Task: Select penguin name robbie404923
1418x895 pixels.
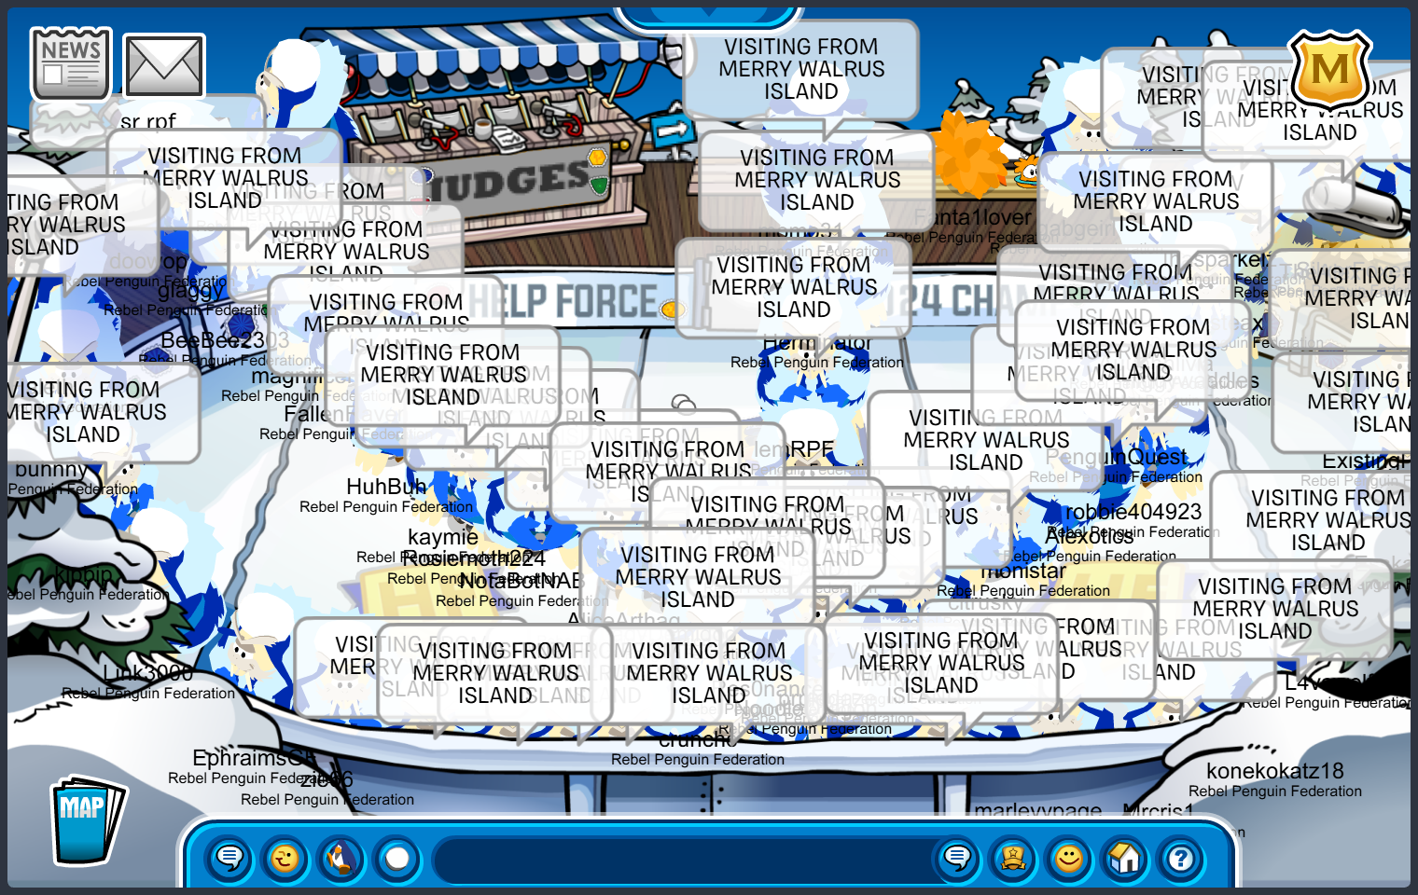Action: pyautogui.click(x=1133, y=512)
